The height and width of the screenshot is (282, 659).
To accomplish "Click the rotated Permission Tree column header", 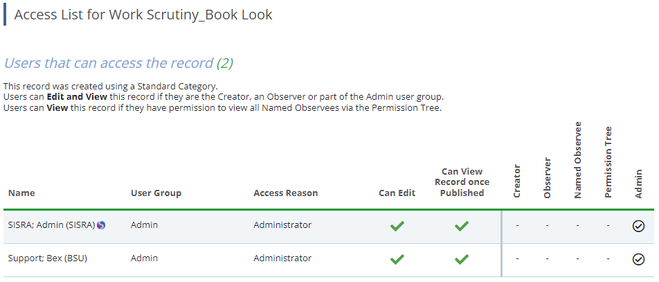I will (608, 163).
